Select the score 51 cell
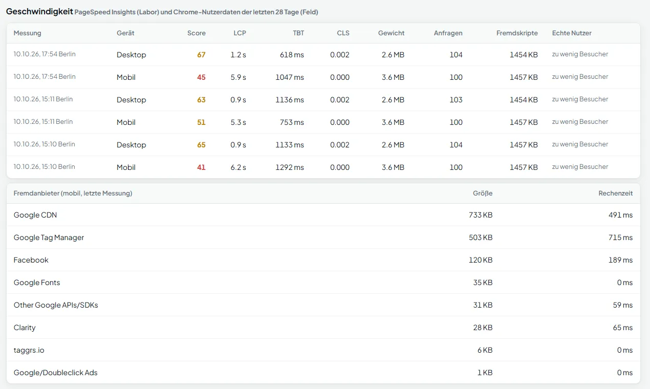 [x=201, y=122]
